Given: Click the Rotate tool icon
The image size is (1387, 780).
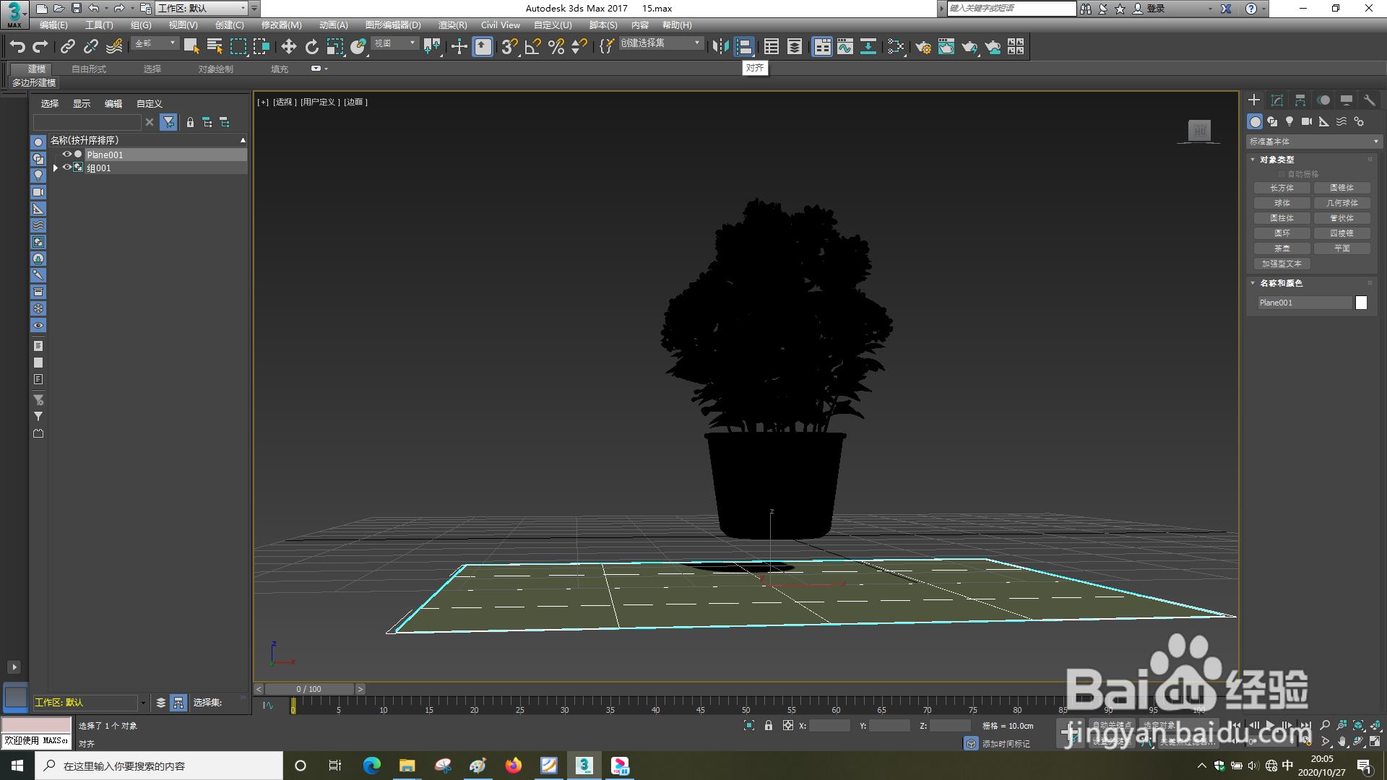Looking at the screenshot, I should [311, 47].
